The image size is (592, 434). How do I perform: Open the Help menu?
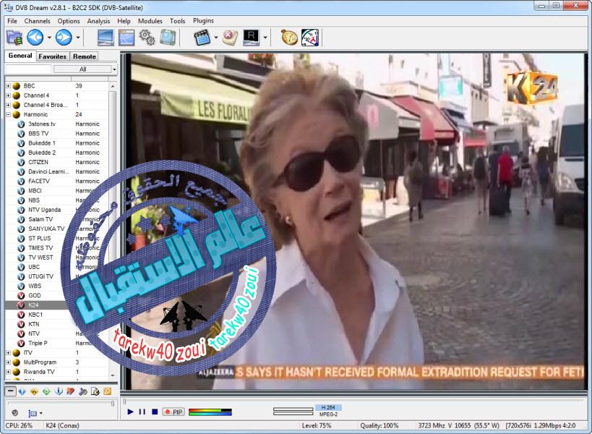pos(124,21)
